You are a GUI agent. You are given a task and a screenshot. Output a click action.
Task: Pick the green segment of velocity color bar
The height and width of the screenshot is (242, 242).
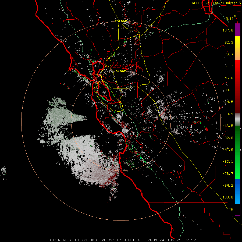pos(237,153)
